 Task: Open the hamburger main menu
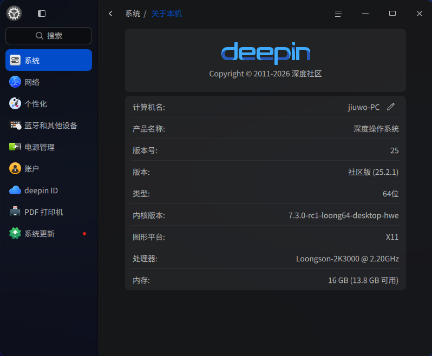click(x=338, y=14)
